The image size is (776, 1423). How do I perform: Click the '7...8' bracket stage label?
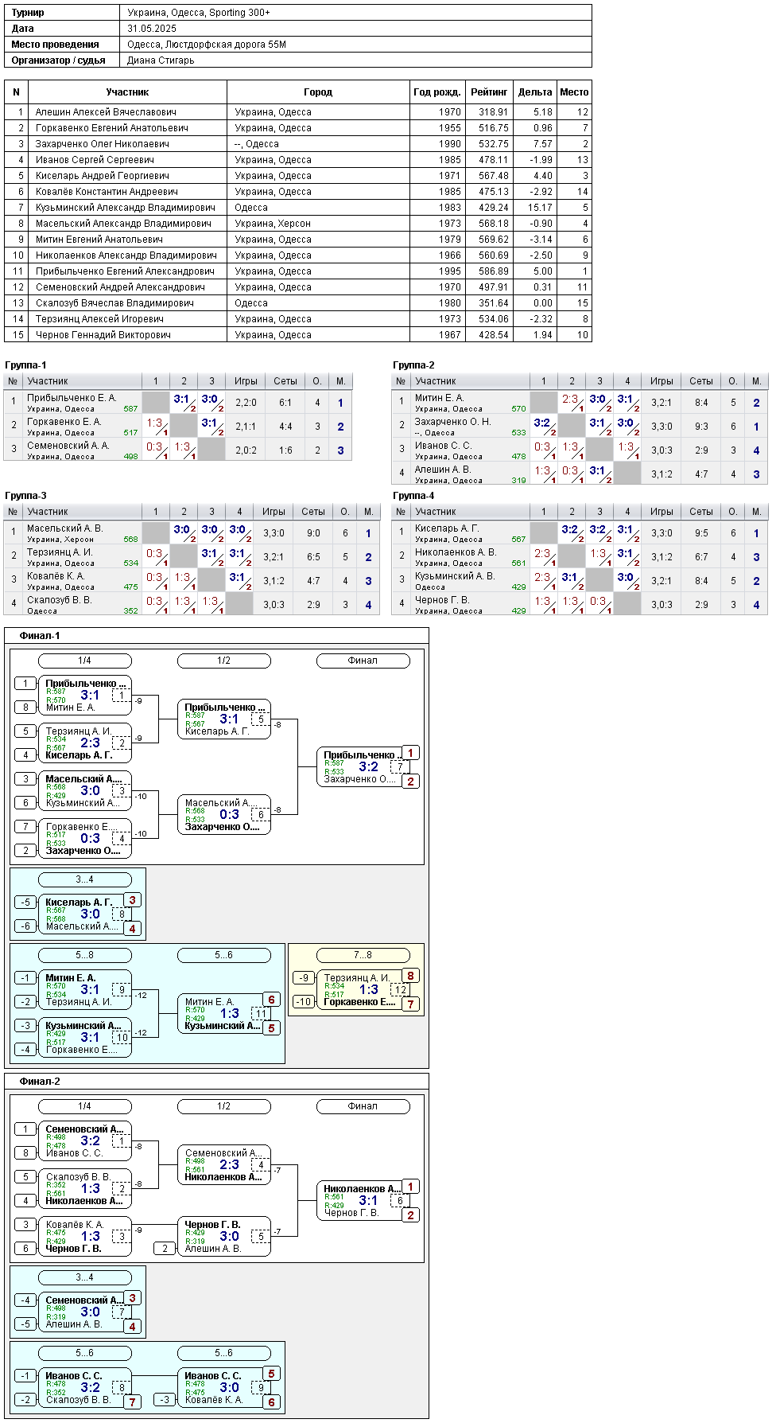(363, 955)
